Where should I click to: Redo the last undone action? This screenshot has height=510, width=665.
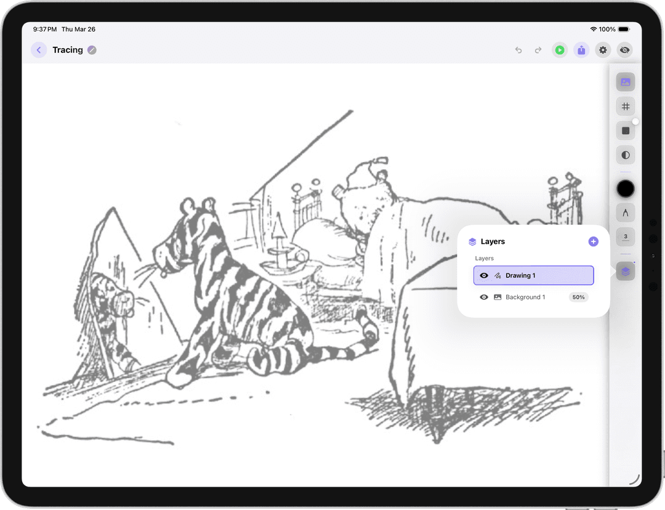[538, 50]
